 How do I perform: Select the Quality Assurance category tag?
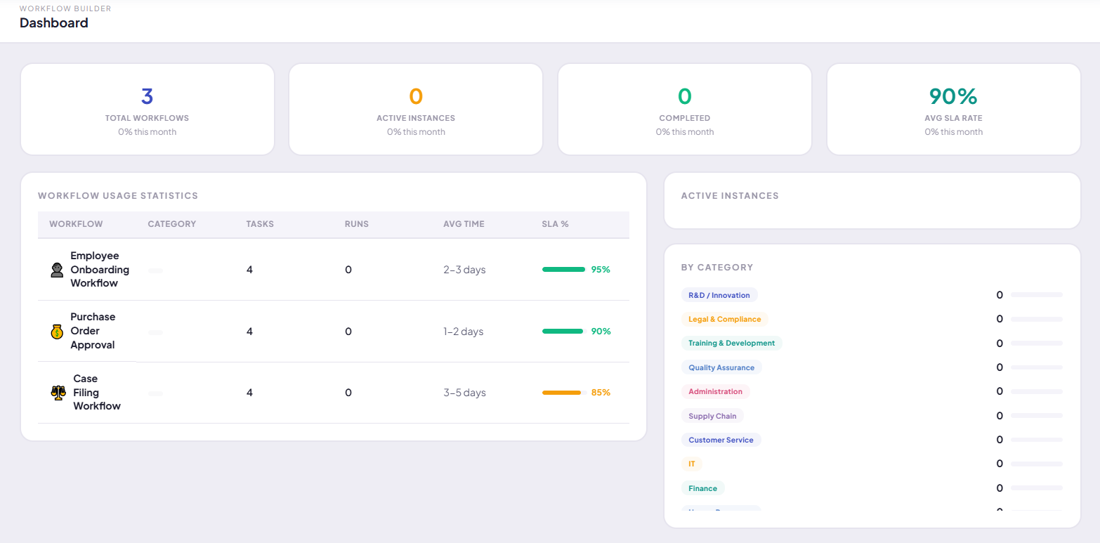click(x=721, y=367)
